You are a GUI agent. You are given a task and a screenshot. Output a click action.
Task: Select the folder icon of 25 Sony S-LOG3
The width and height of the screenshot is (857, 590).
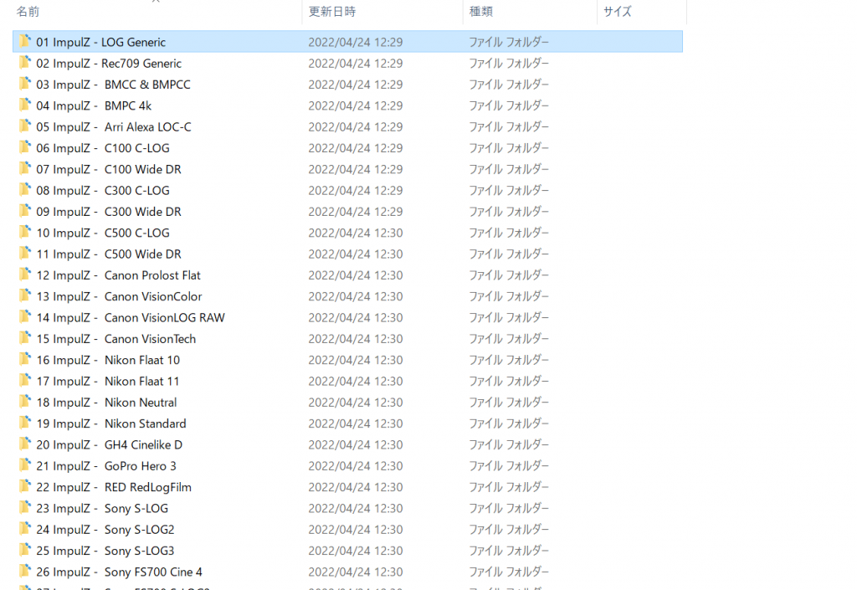click(x=25, y=551)
